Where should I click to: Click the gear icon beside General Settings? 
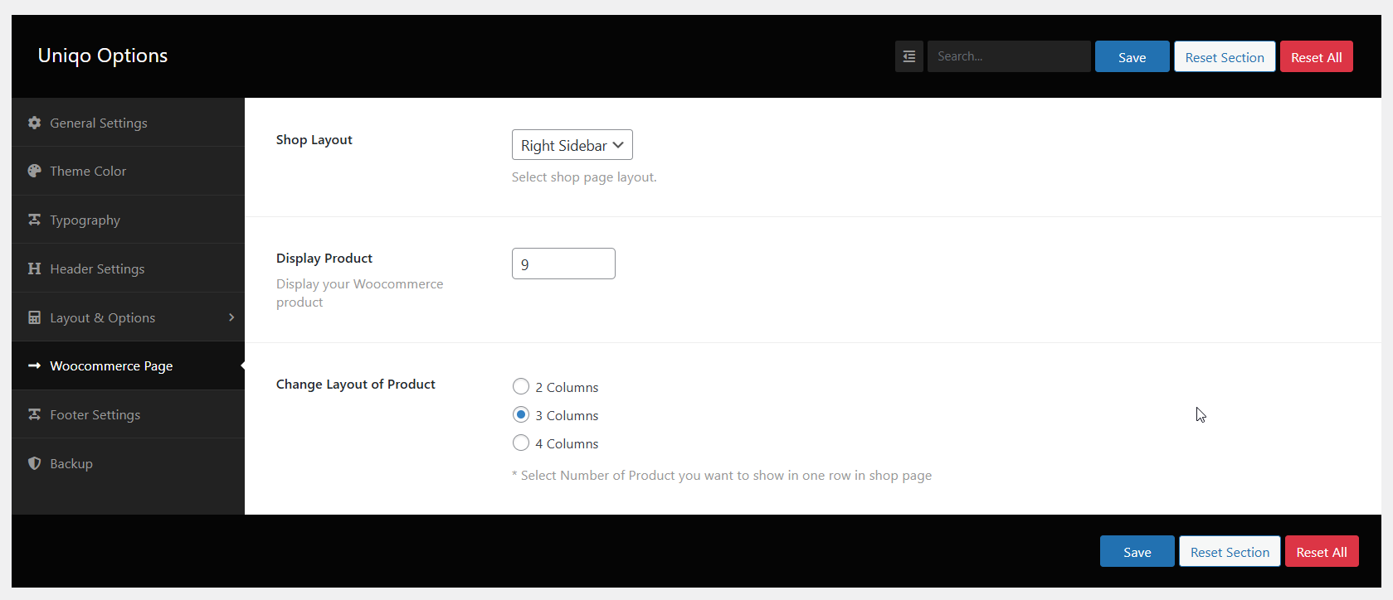(x=34, y=123)
